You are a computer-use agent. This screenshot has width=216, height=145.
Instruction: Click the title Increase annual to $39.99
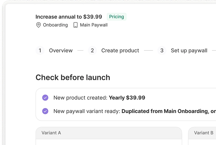(69, 17)
